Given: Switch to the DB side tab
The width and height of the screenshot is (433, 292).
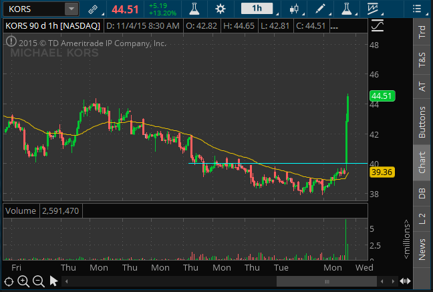Looking at the screenshot, I should (x=422, y=193).
